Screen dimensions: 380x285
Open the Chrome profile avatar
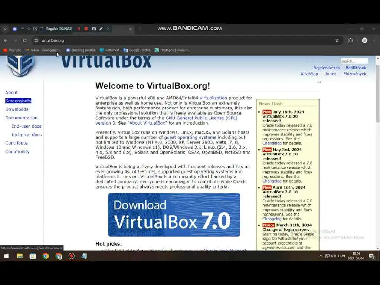tap(364, 40)
